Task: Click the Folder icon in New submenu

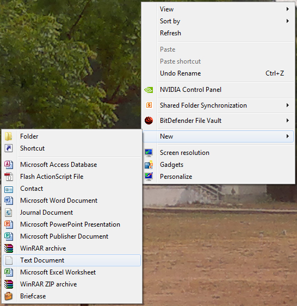Action: [9, 136]
